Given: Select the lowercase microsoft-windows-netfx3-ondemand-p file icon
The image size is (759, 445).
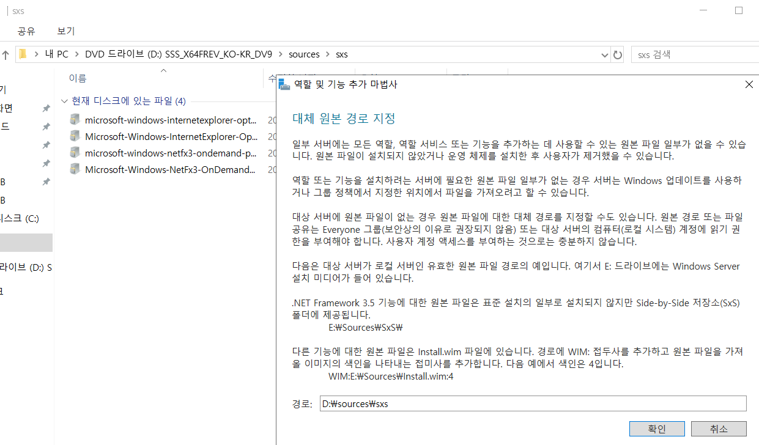Looking at the screenshot, I should [75, 153].
